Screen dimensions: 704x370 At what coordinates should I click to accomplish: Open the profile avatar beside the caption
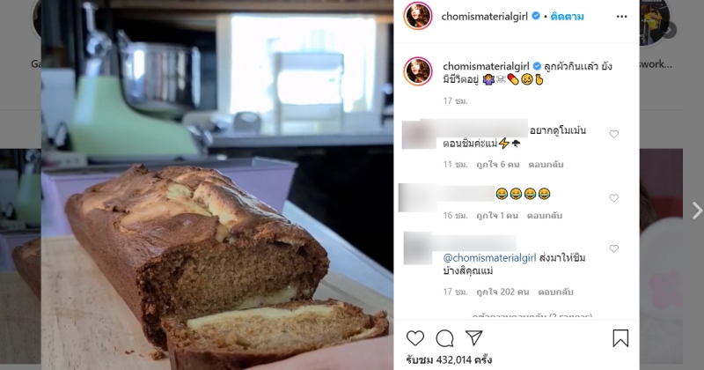pos(417,71)
